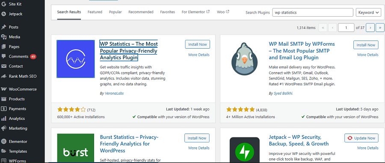Open the Woo external tab
385x163 pixels.
223,12
